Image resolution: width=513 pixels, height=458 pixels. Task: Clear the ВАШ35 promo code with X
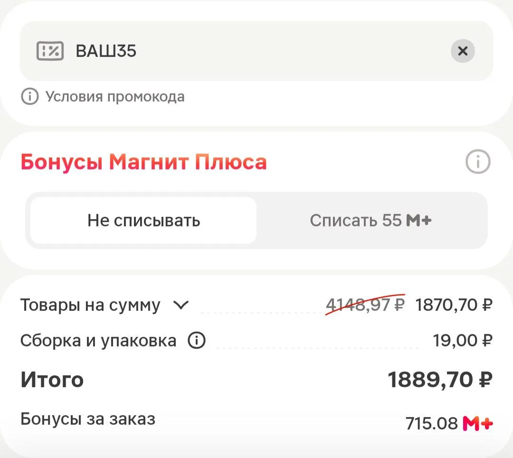pos(463,51)
